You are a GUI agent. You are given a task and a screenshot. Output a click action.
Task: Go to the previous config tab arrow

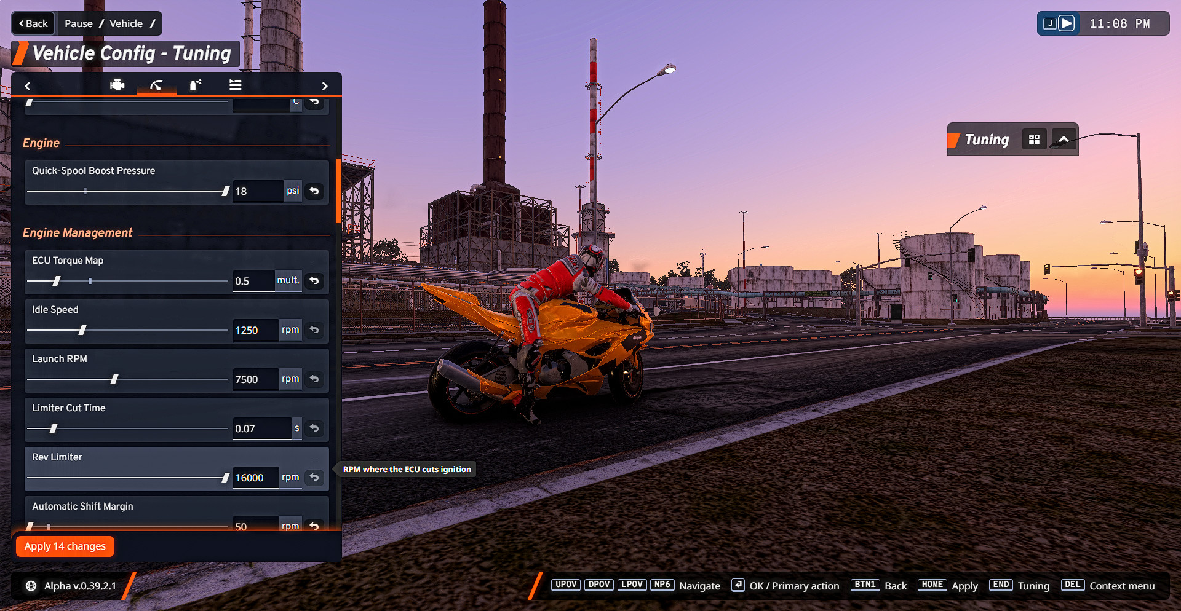[28, 86]
